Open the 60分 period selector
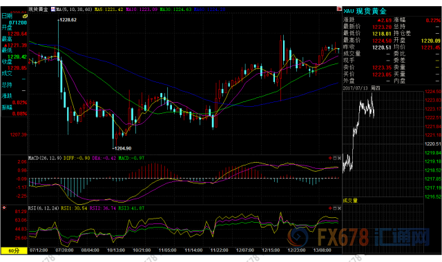This screenshot has height=262, width=442. tap(14, 251)
